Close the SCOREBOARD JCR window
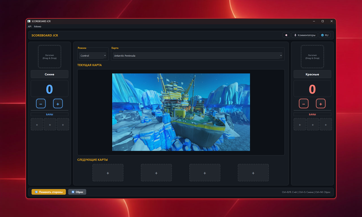The image size is (362, 217). [331, 21]
